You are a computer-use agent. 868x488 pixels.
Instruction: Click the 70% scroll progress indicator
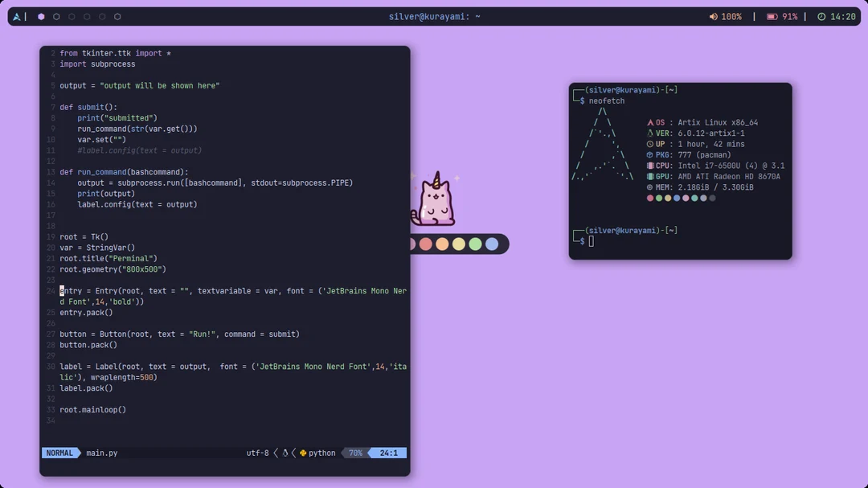tap(355, 453)
